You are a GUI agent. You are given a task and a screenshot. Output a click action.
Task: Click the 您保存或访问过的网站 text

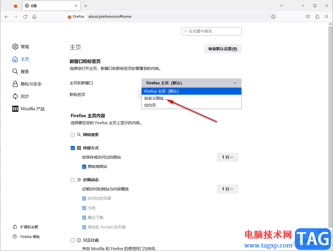[102, 157]
